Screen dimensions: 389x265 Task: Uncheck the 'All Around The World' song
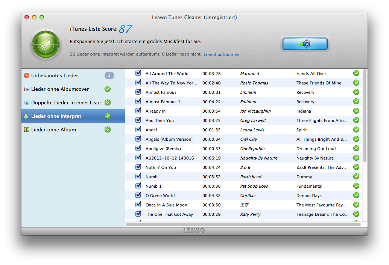coord(138,73)
